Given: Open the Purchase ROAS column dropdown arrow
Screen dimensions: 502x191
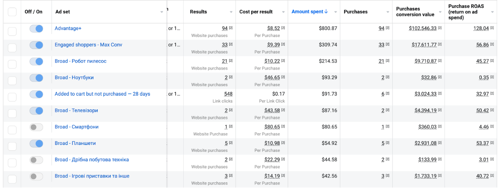Looking at the screenshot, I should [493, 12].
